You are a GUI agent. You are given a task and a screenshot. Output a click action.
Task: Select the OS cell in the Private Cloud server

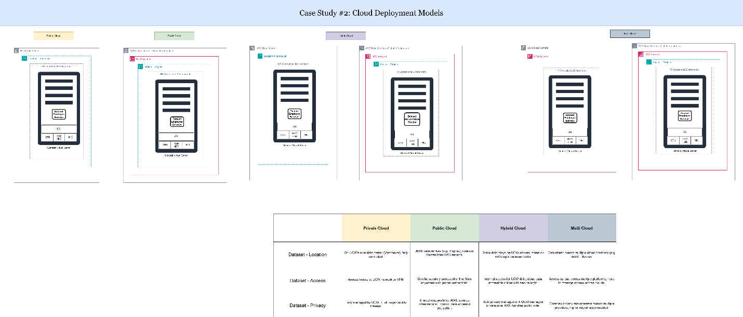pos(59,129)
